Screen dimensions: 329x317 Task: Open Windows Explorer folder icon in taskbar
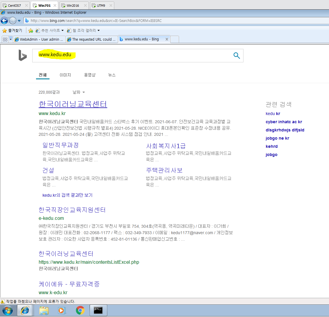point(44,311)
